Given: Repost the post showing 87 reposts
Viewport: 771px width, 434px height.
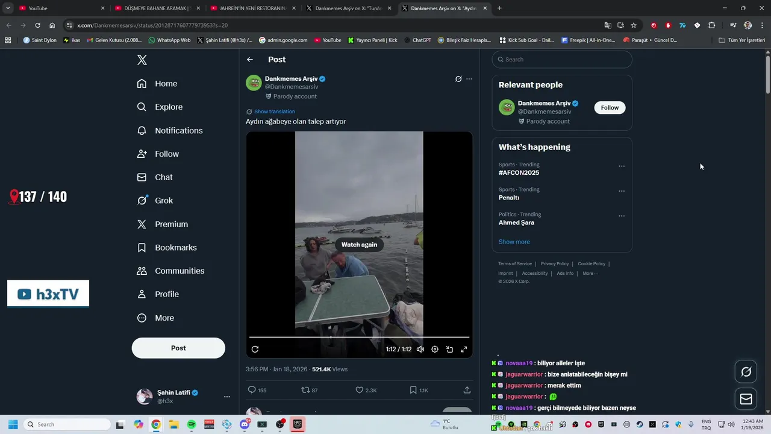Looking at the screenshot, I should [310, 390].
